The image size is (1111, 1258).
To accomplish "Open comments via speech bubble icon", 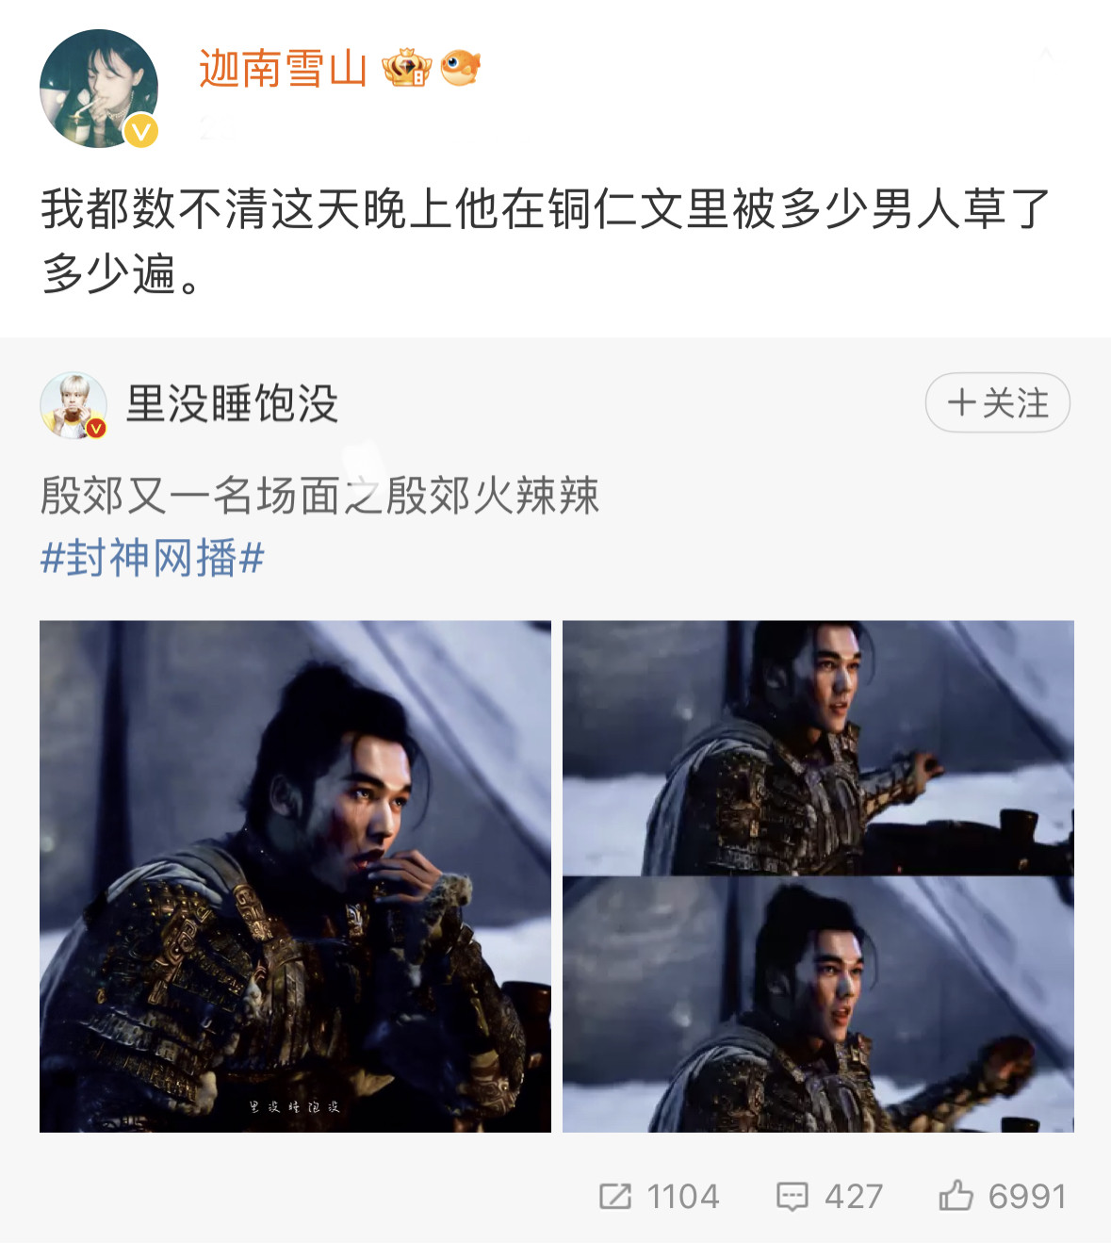I will click(x=792, y=1196).
